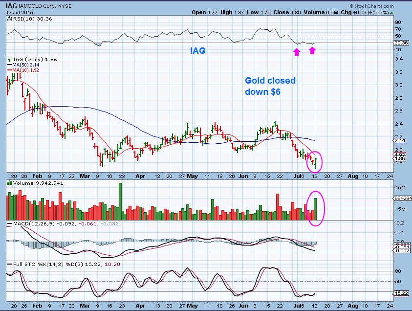Viewport: 412px width, 311px height.
Task: Click the volume bars icon beside Volume
Action: coord(9,183)
